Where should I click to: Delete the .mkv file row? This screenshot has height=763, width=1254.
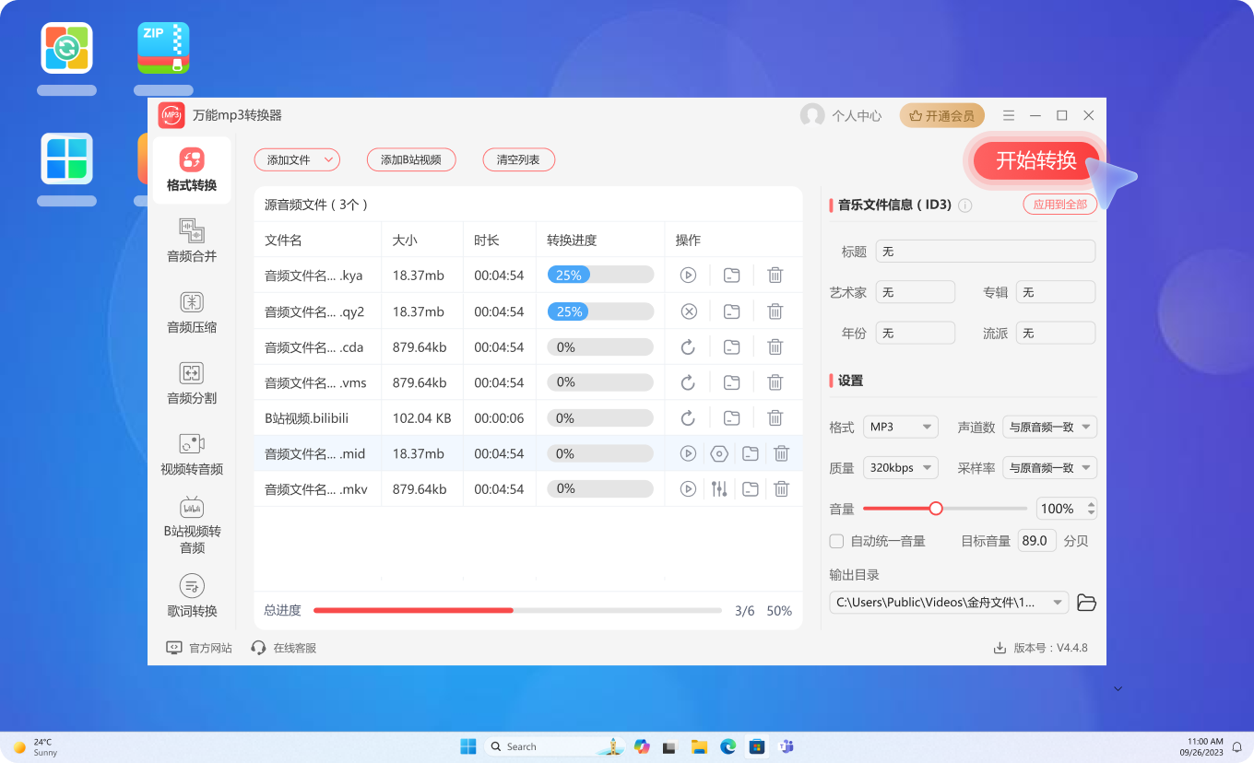[x=782, y=489]
